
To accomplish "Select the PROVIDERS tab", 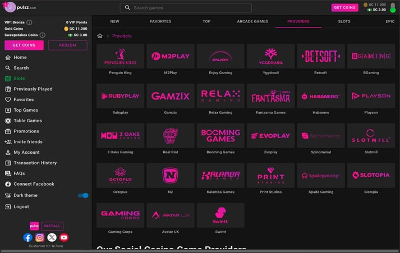I will (x=298, y=21).
